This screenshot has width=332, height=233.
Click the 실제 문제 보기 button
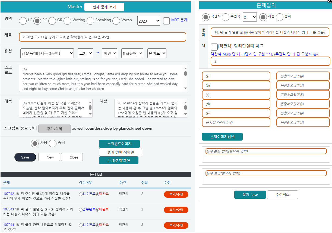point(104,7)
